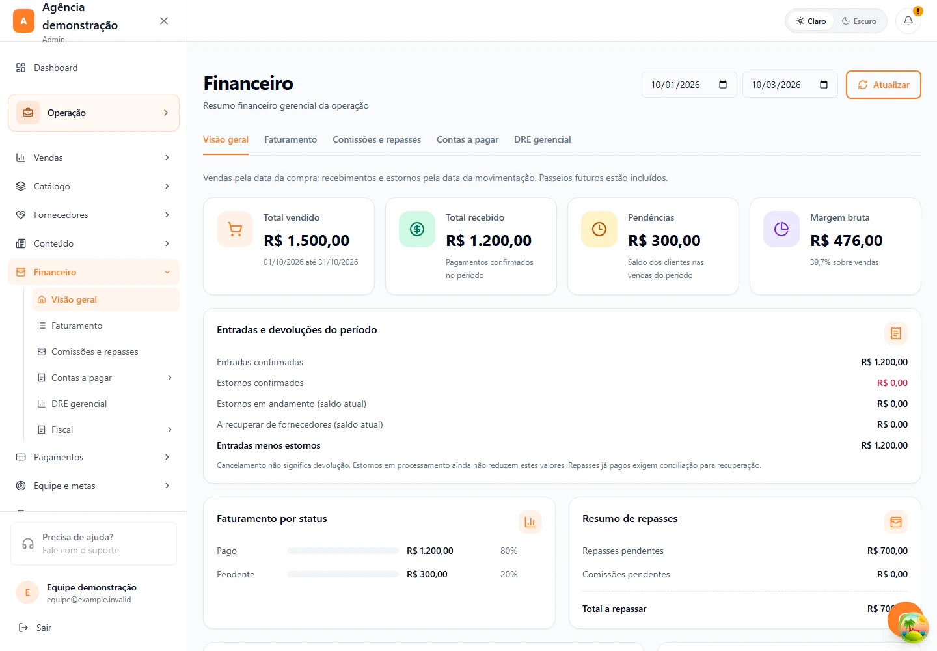Switch to Claro light theme

[811, 21]
